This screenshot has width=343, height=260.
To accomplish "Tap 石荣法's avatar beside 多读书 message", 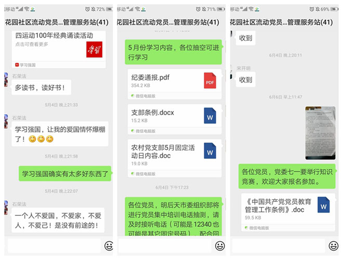I will tap(6, 80).
